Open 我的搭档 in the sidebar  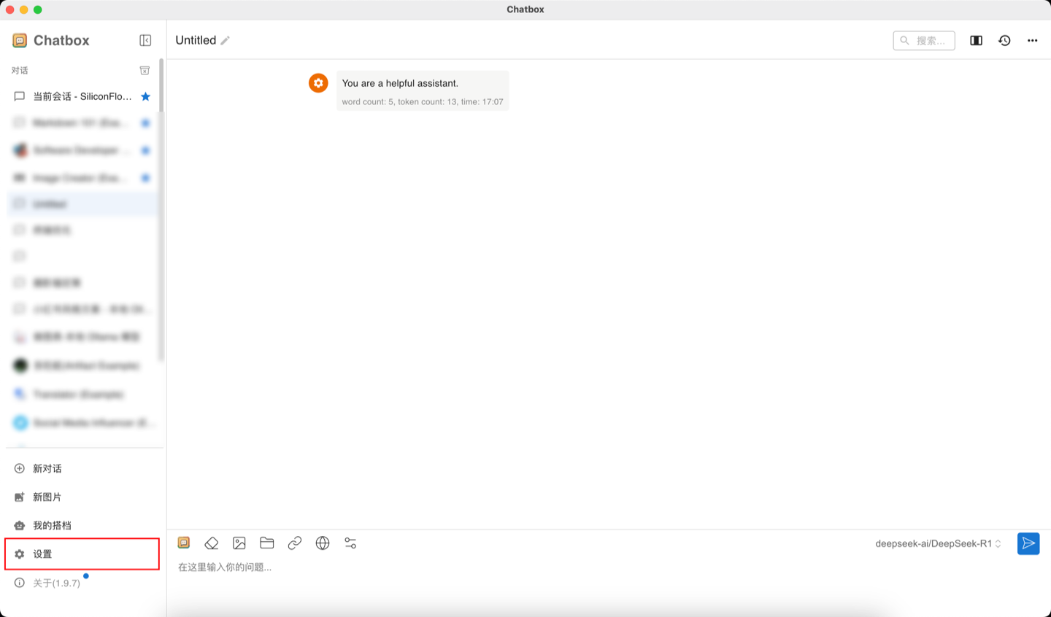click(82, 525)
